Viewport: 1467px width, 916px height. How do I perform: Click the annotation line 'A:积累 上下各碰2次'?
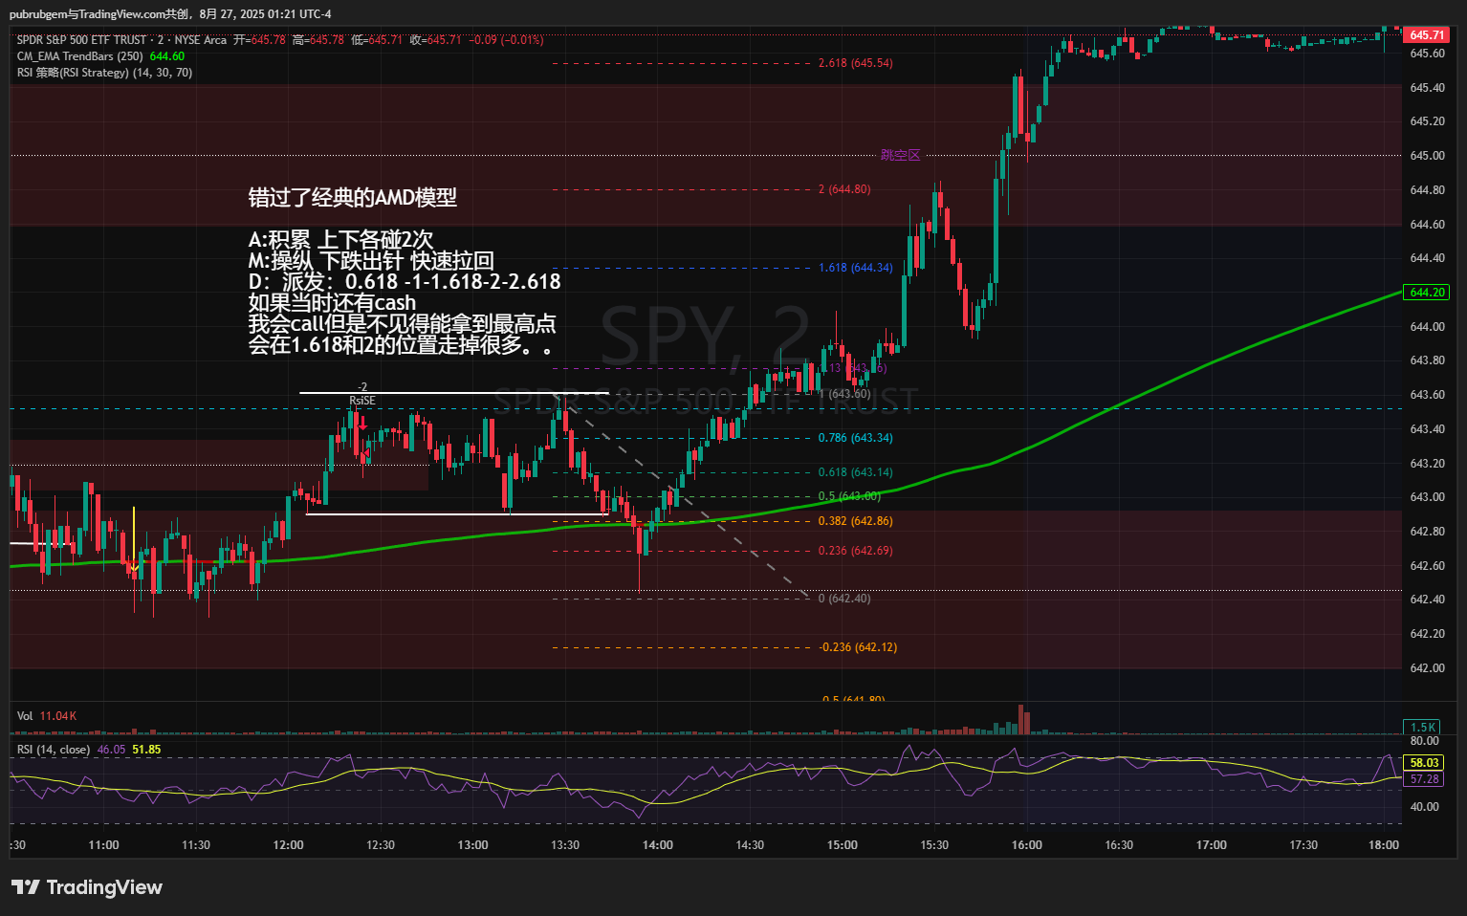click(341, 239)
